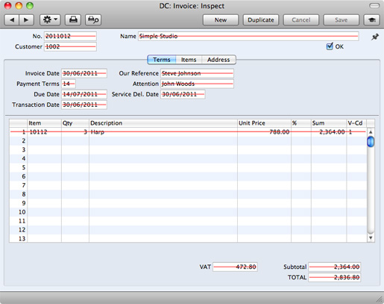Viewport: 384px width, 304px height.
Task: Click the Duplicate button
Action: point(261,20)
